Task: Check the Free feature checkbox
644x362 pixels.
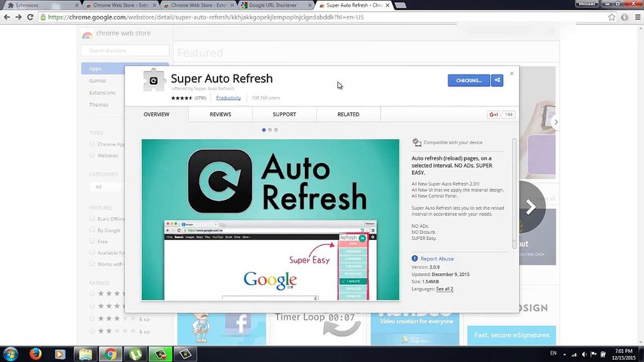Action: tap(92, 241)
